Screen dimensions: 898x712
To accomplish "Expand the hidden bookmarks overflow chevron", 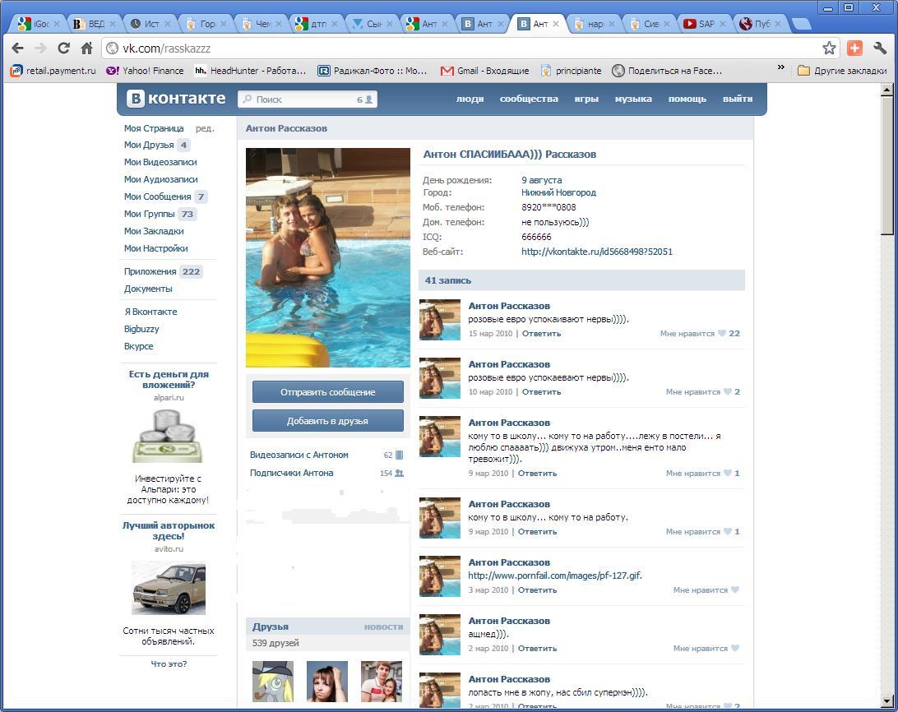I will tap(780, 70).
